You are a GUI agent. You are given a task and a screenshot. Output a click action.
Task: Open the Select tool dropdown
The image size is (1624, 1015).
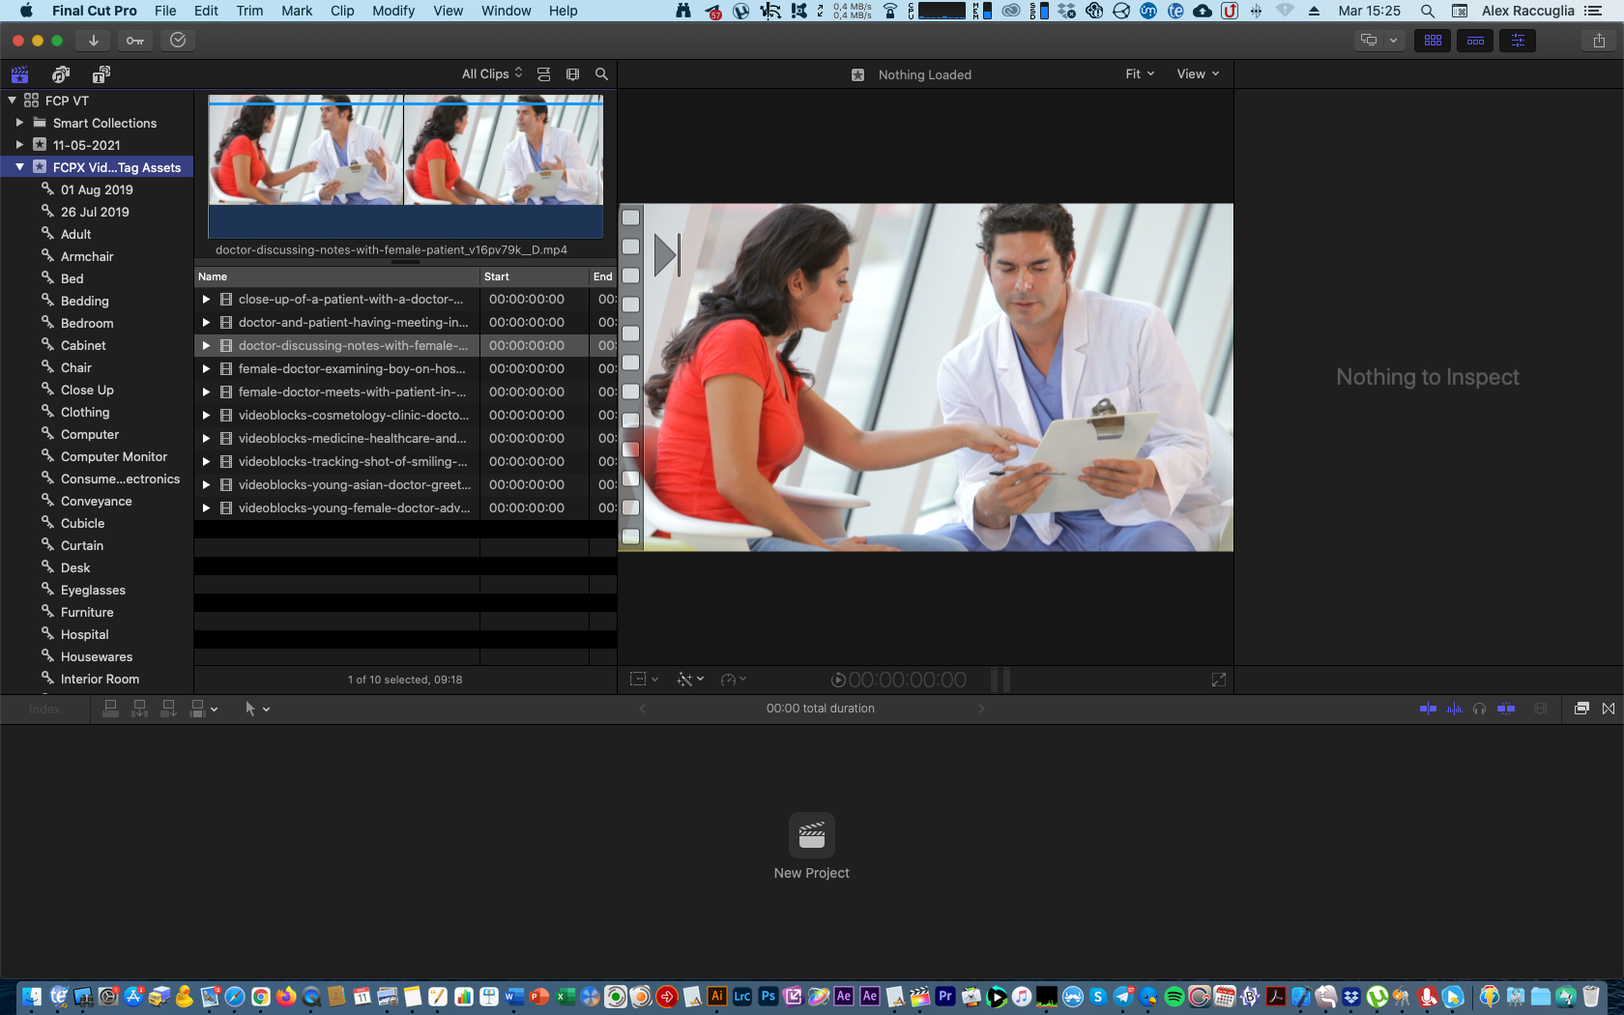pyautogui.click(x=257, y=709)
